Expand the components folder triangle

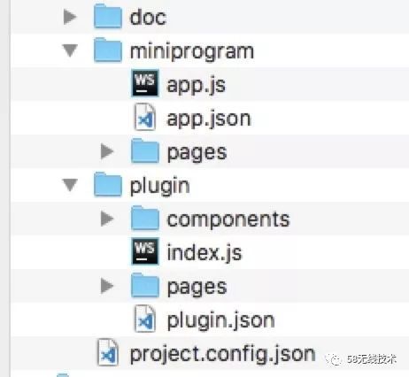(x=107, y=219)
